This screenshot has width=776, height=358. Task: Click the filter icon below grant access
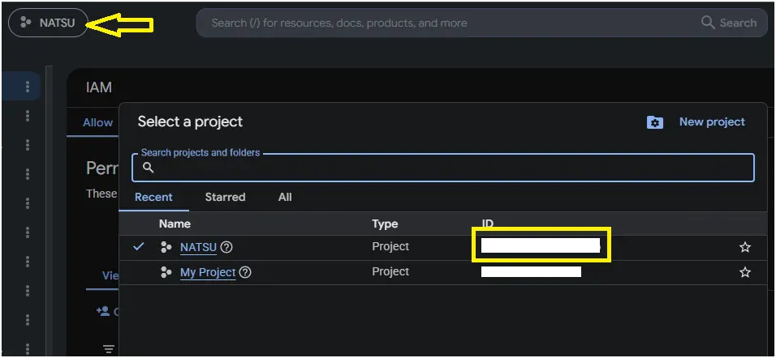pyautogui.click(x=109, y=348)
